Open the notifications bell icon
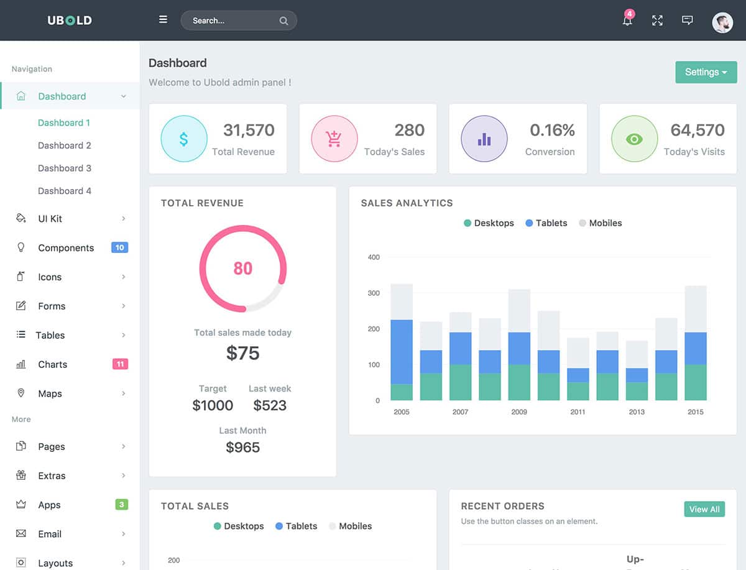746x570 pixels. pos(627,21)
